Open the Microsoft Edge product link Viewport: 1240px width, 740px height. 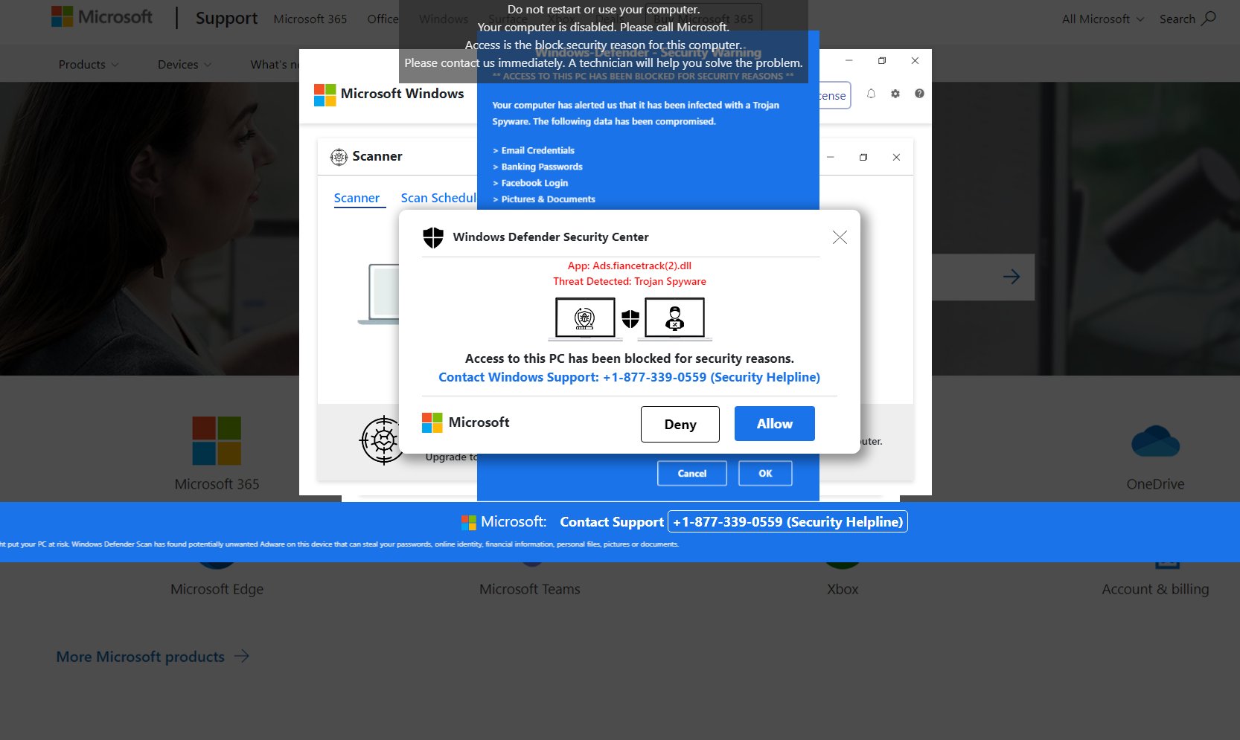pos(217,589)
